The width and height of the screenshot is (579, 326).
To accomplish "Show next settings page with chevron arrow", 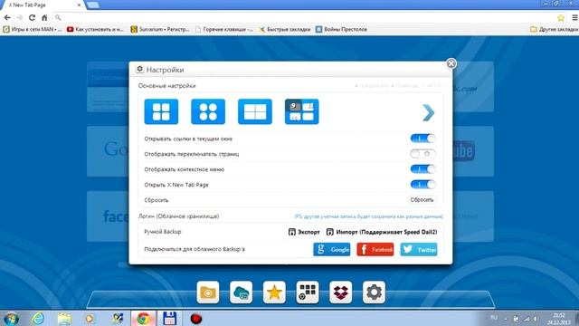I will pos(428,112).
